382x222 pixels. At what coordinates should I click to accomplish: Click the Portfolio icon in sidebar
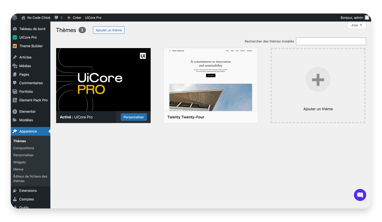click(x=15, y=92)
